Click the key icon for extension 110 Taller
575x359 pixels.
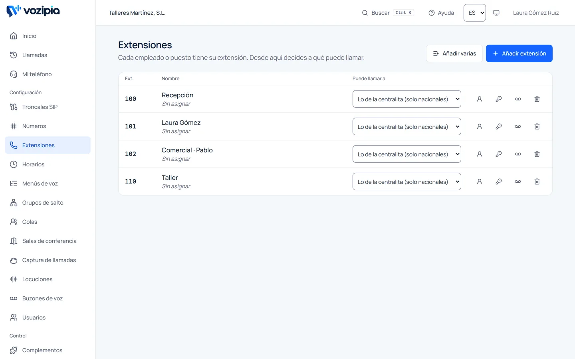(x=499, y=181)
